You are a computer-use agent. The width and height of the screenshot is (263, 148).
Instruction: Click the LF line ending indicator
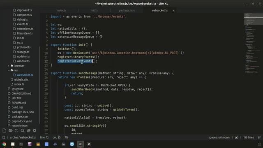pos(259,137)
